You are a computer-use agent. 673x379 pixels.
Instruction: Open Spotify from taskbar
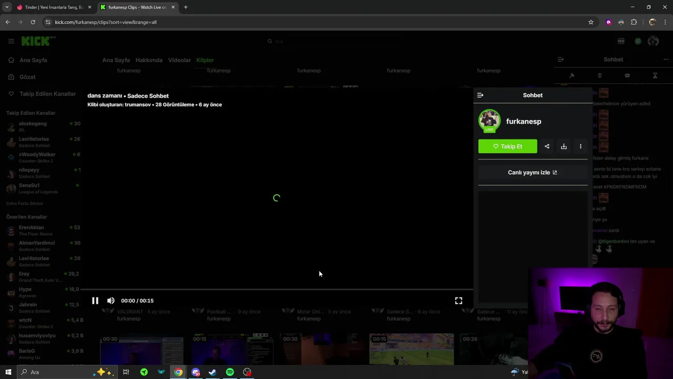(x=230, y=372)
